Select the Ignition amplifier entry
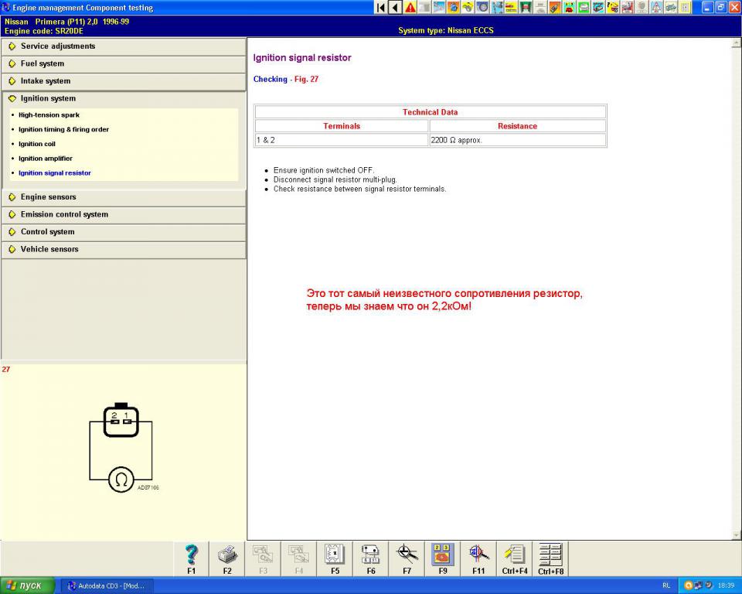The image size is (742, 594). click(x=46, y=159)
